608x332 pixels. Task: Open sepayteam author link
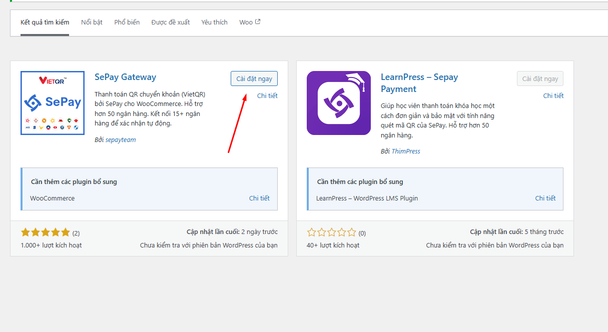121,140
